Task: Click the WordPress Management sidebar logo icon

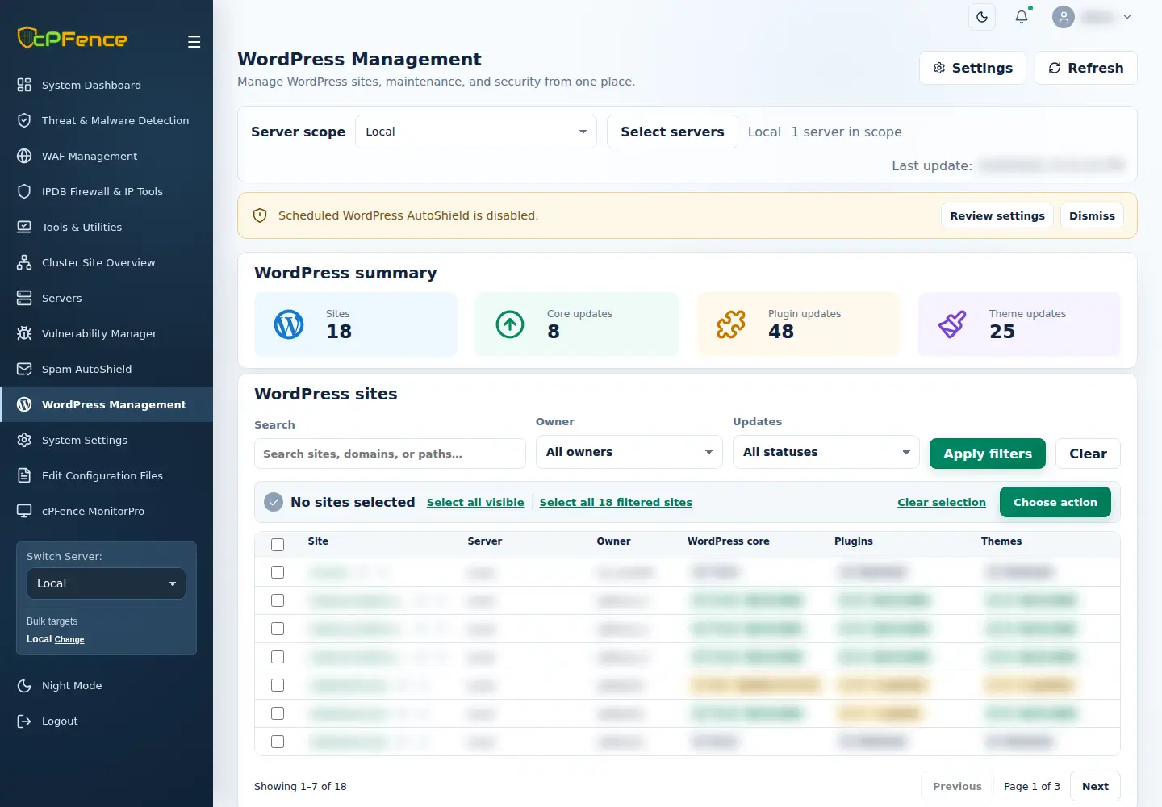Action: click(24, 404)
